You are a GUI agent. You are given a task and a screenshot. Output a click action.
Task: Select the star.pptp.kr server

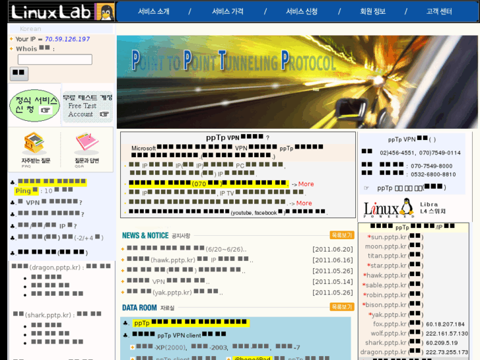coord(395,266)
